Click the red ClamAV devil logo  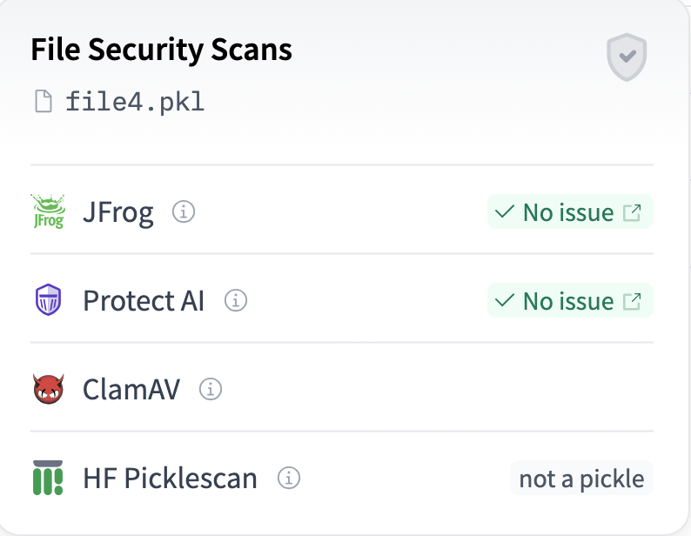coord(48,389)
